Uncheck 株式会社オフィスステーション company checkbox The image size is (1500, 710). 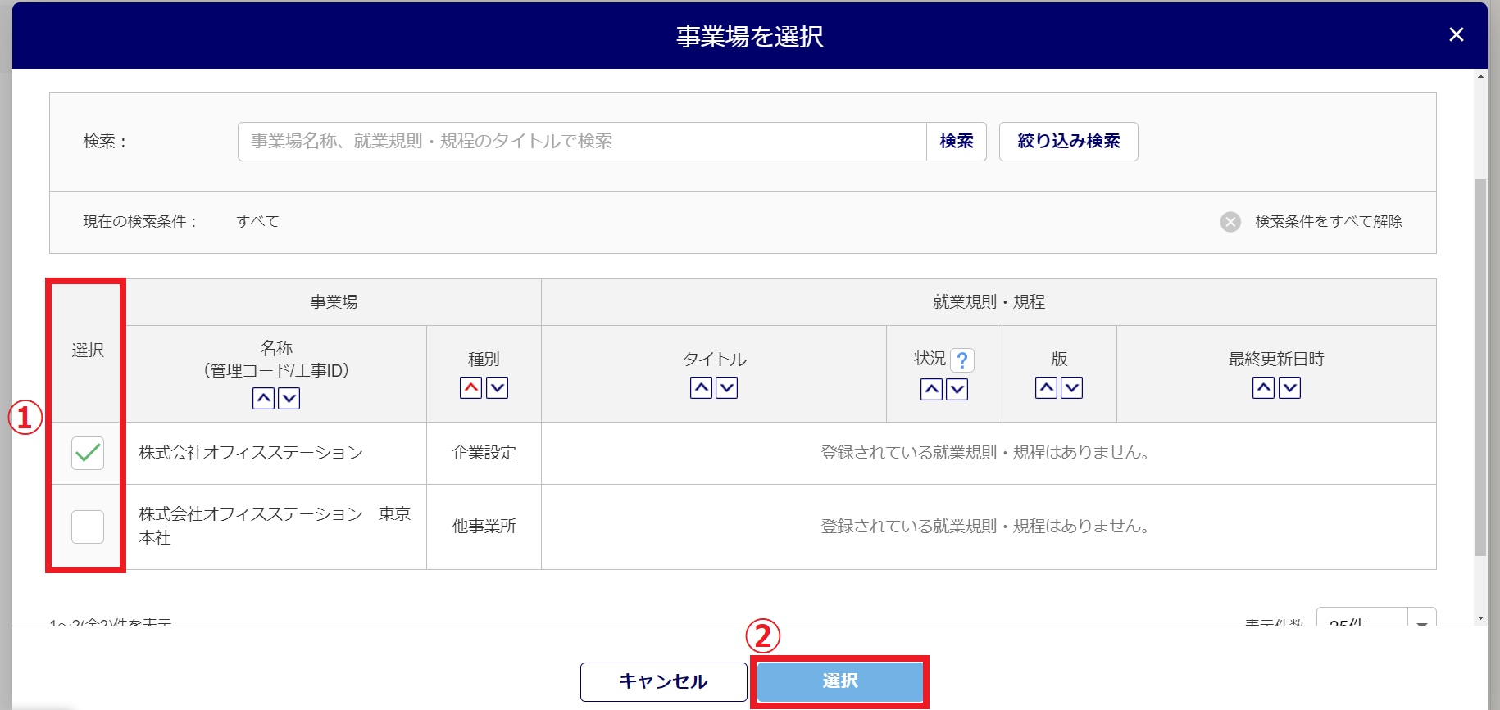point(88,453)
